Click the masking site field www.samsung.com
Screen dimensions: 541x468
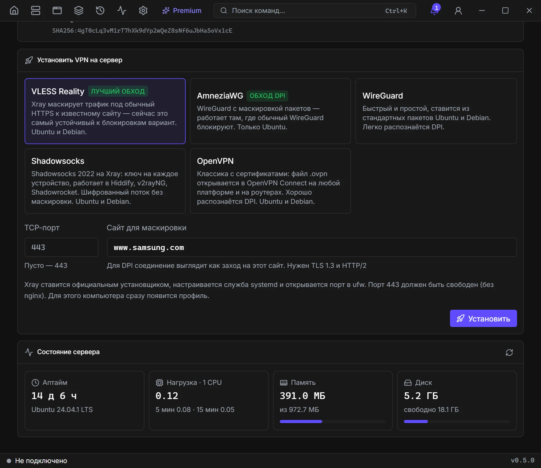312,247
